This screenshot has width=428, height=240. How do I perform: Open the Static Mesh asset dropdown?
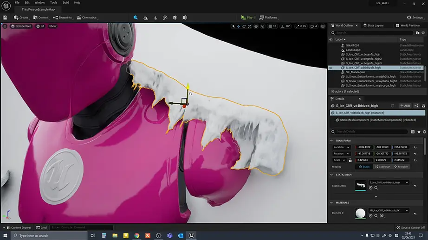[x=407, y=183]
